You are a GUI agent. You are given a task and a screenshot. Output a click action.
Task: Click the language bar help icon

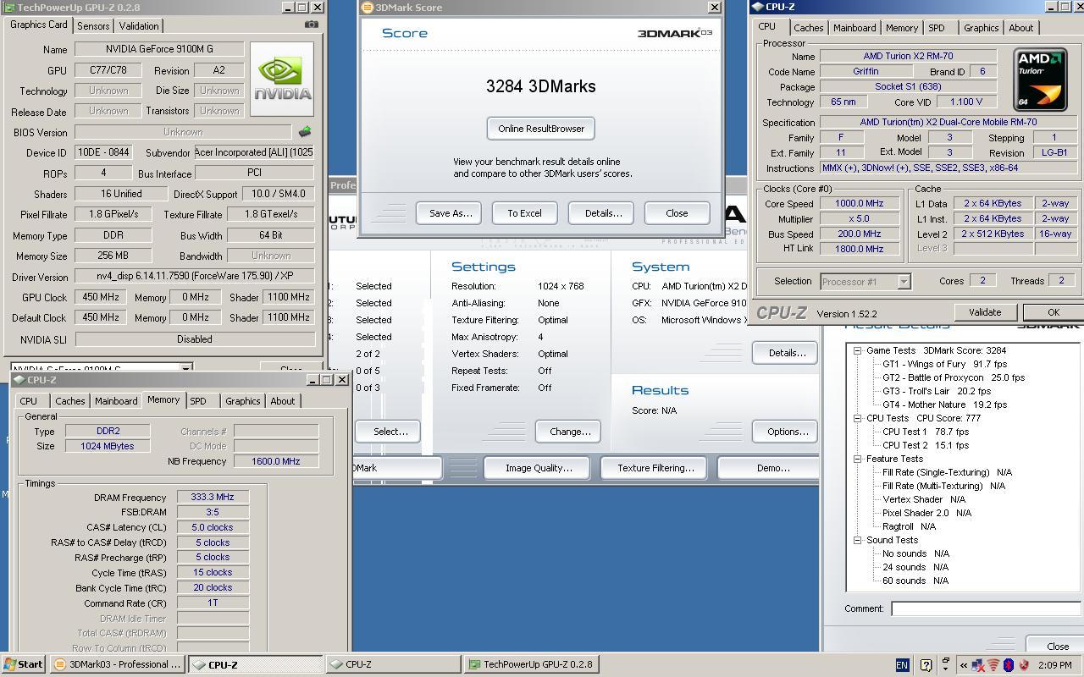(926, 665)
